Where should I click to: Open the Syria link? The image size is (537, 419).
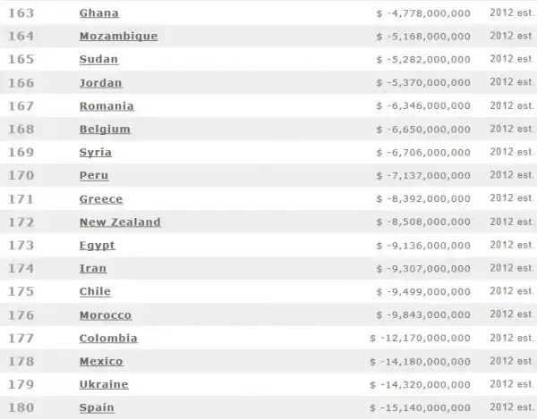[95, 153]
